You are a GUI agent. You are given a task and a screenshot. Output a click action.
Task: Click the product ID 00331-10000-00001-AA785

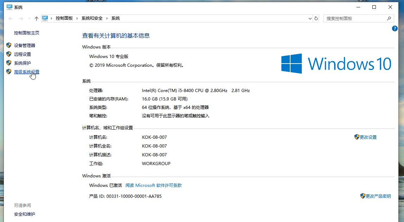[x=134, y=196]
